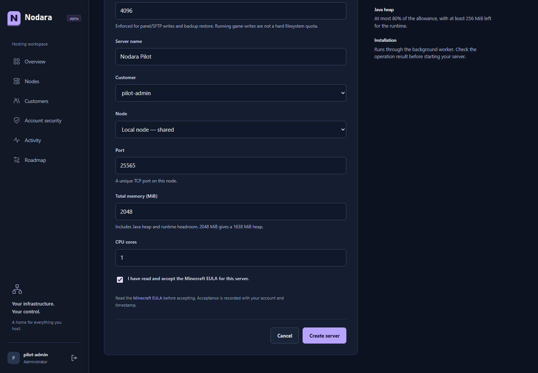Click the Overview grid icon

click(16, 62)
